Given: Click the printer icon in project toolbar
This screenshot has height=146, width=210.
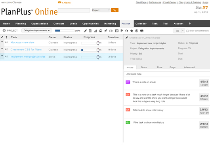Looking at the screenshot, I should click(x=142, y=31).
